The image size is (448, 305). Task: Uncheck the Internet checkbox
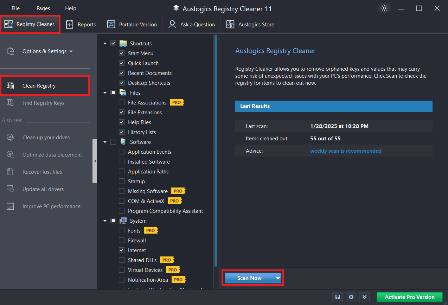[122, 250]
